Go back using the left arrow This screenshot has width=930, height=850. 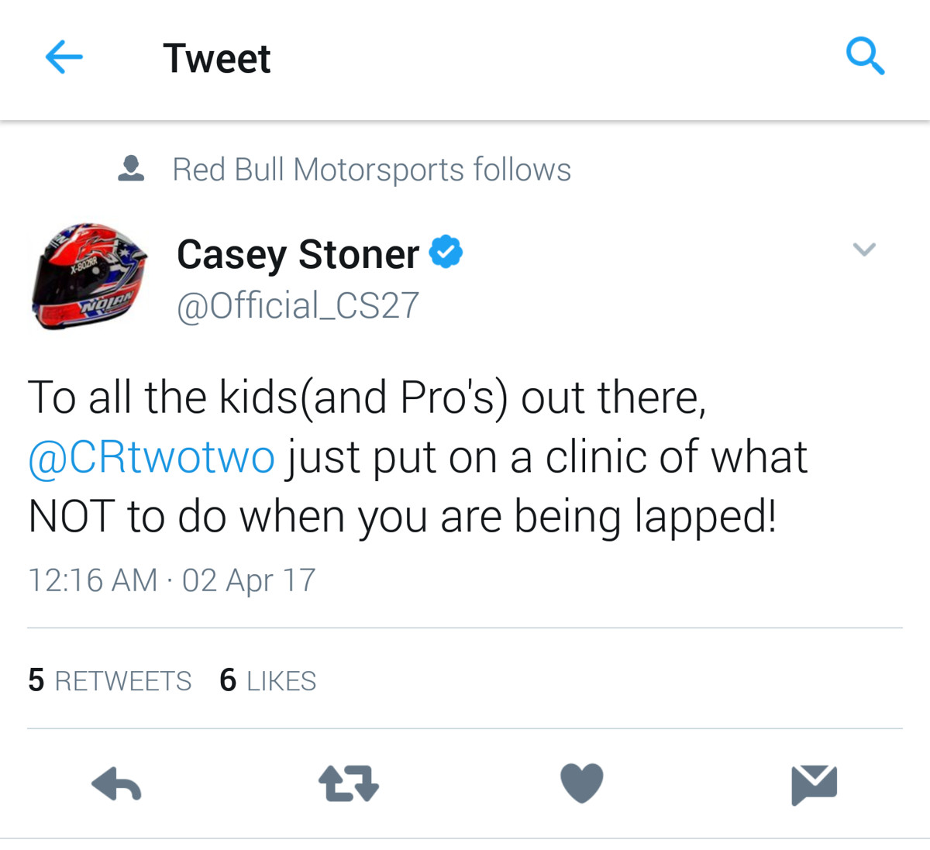point(64,57)
